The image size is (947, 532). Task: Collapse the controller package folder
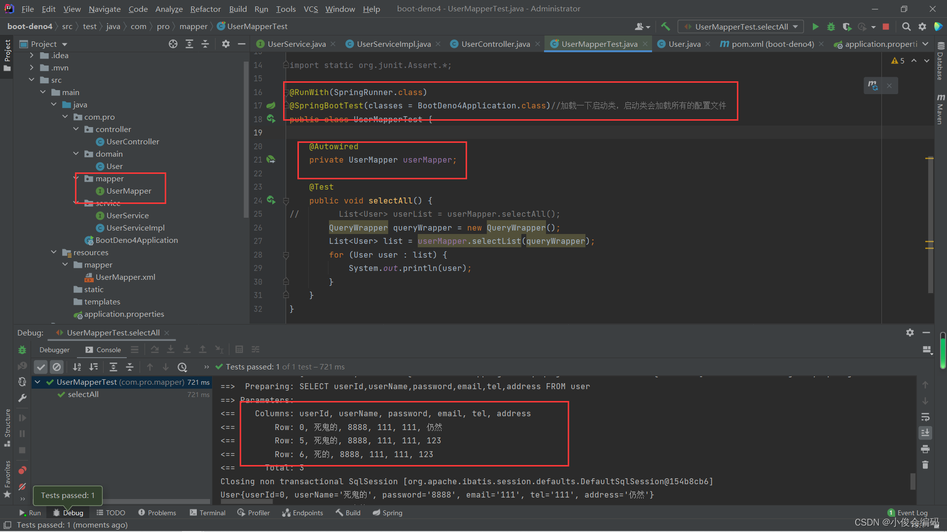point(76,129)
